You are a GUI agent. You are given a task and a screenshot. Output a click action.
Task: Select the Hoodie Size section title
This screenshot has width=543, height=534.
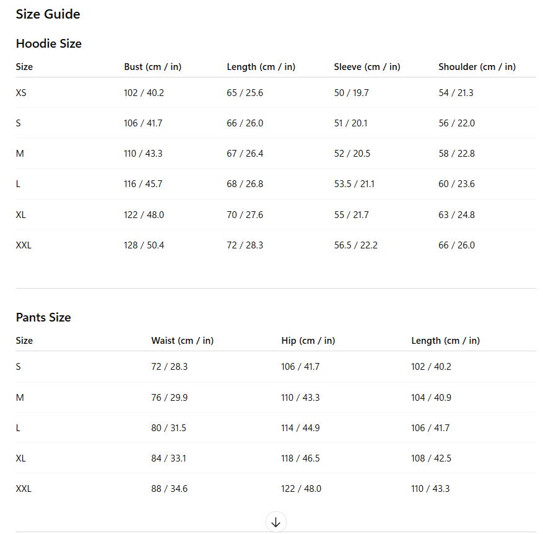point(48,44)
